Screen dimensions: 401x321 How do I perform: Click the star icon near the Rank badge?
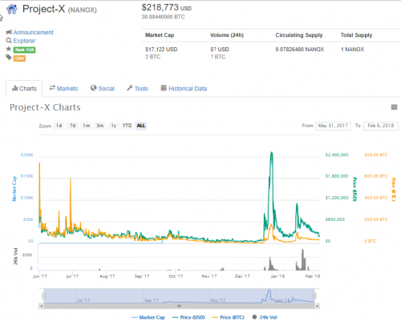click(9, 49)
